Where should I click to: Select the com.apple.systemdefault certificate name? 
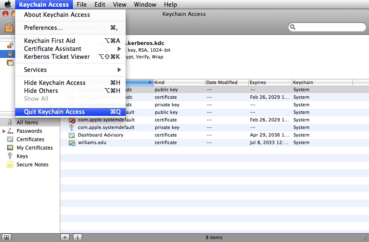pos(106,120)
